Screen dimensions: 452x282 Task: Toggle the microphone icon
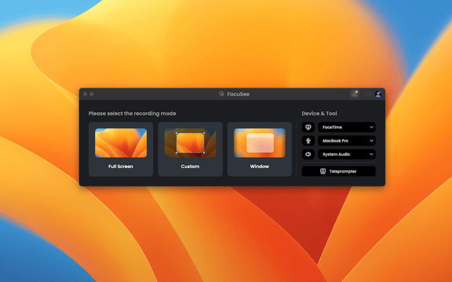coord(308,141)
